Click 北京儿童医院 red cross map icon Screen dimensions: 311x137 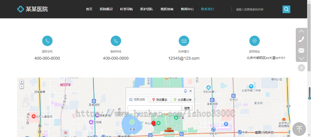(34, 116)
